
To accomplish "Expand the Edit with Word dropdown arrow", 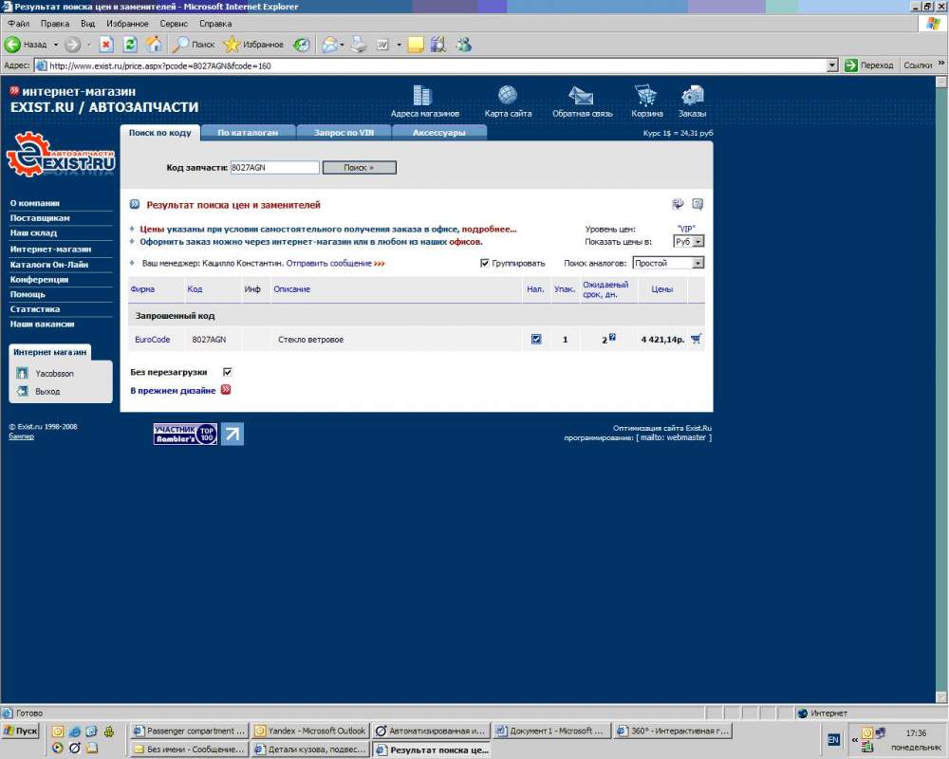I will click(399, 45).
